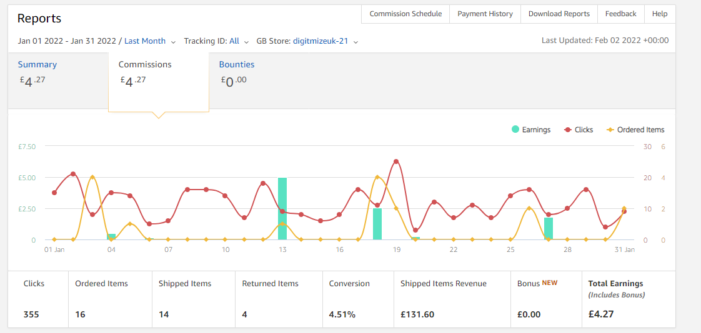The width and height of the screenshot is (701, 333).
Task: Switch to the Summary tab
Action: [37, 64]
